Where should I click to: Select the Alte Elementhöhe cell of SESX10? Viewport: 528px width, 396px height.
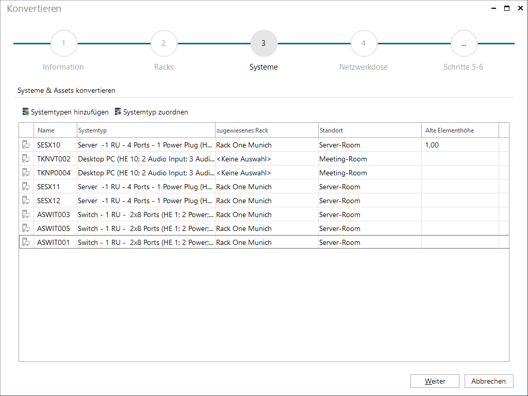tap(460, 145)
